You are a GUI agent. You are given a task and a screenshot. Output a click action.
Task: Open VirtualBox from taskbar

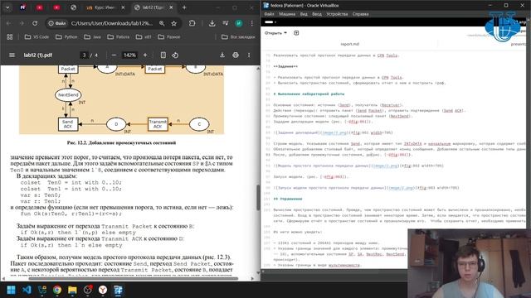118,290
